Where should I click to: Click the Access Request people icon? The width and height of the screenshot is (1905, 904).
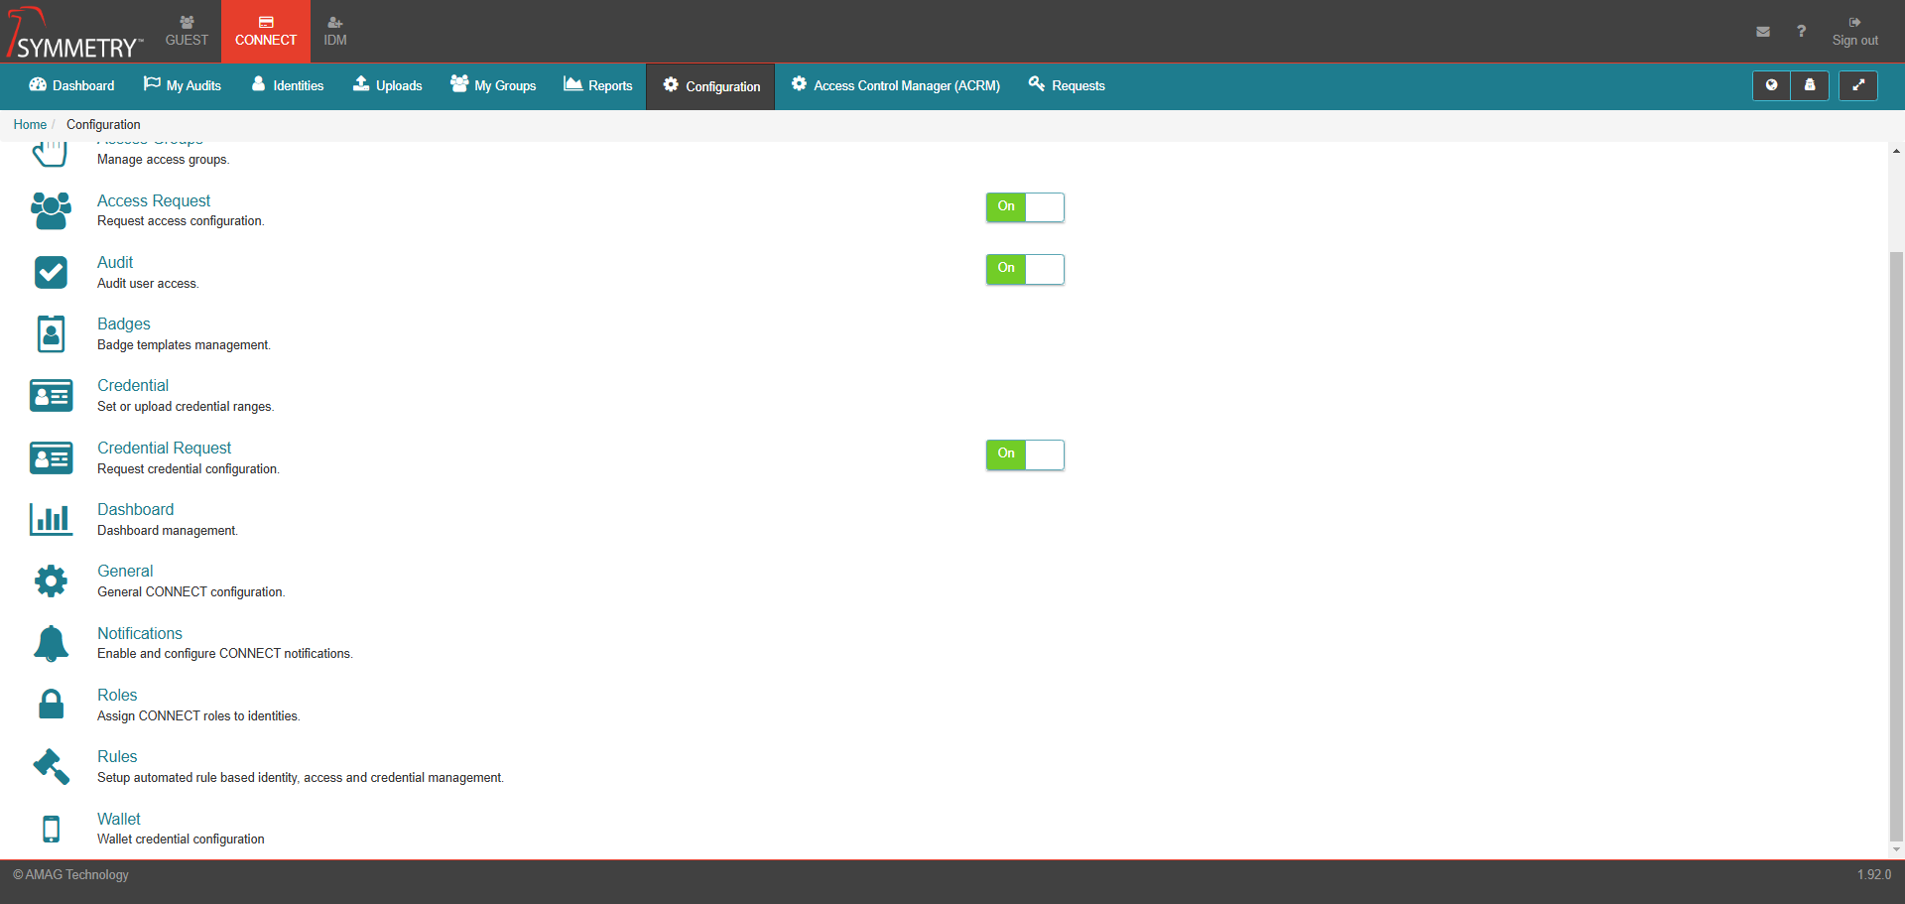pos(51,210)
